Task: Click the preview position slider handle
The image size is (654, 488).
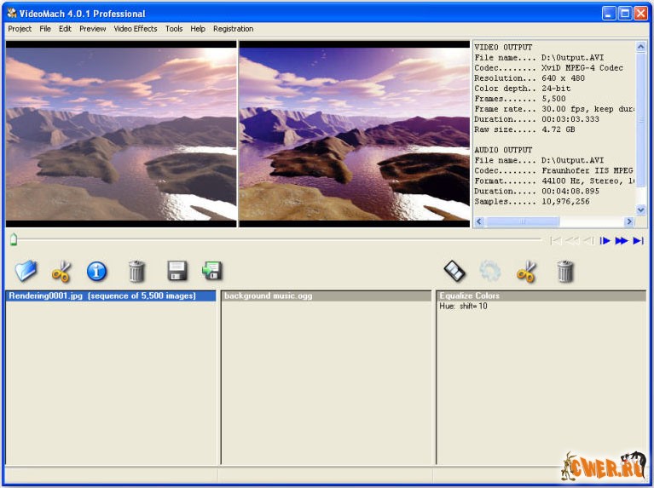Action: pyautogui.click(x=13, y=240)
